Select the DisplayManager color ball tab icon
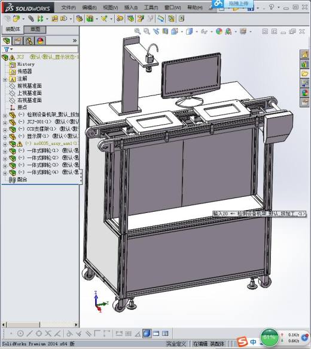 [41, 41]
